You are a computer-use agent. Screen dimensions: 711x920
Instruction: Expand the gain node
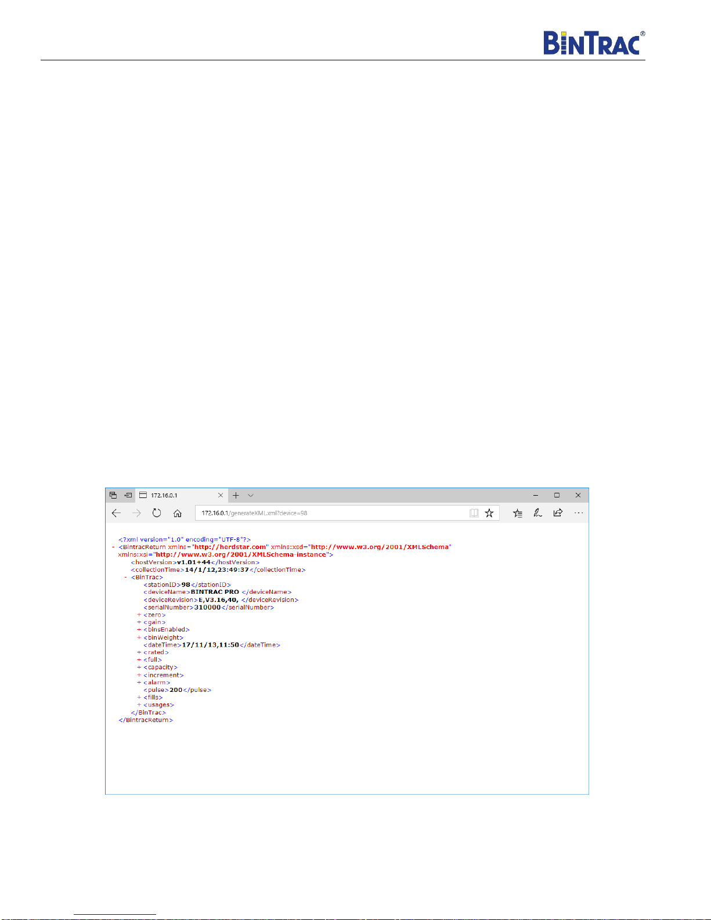139,622
